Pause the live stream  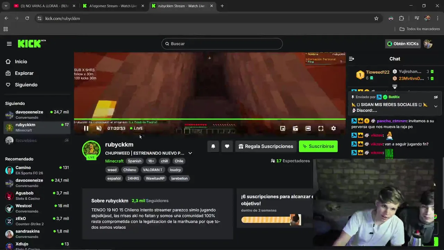click(x=86, y=128)
